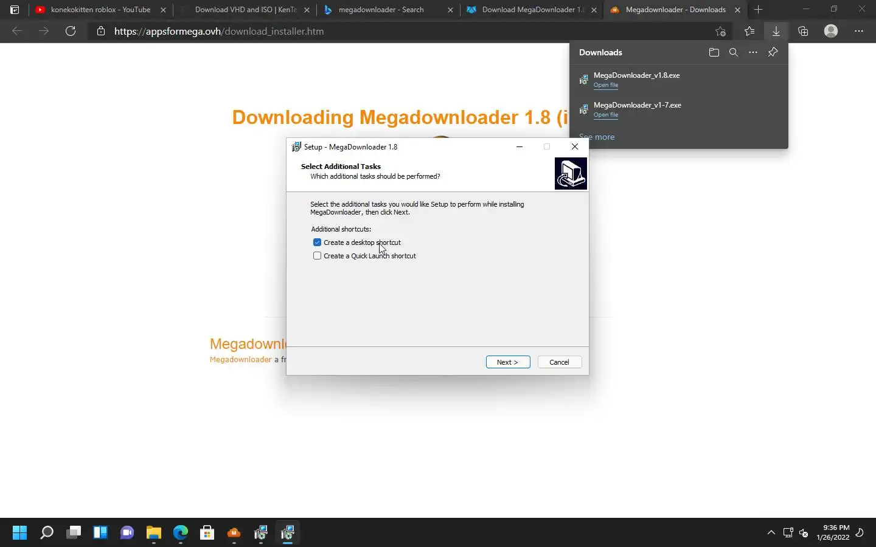Screen dimensions: 876x547
Task: Select Megadownloader - Downloads tab
Action: (676, 10)
